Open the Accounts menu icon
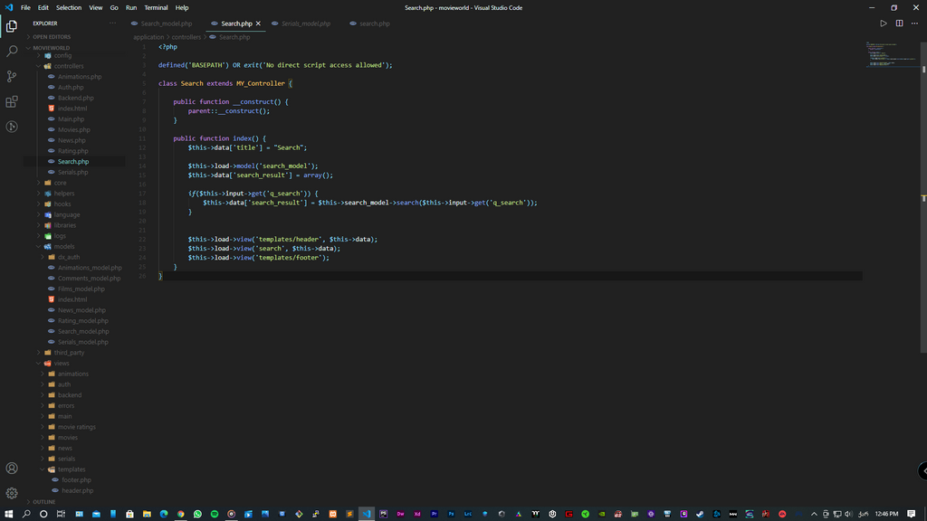Screen dimensions: 927x521 click(11, 469)
